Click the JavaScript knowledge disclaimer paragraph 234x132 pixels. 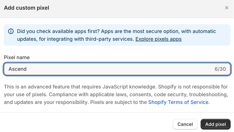(116, 94)
